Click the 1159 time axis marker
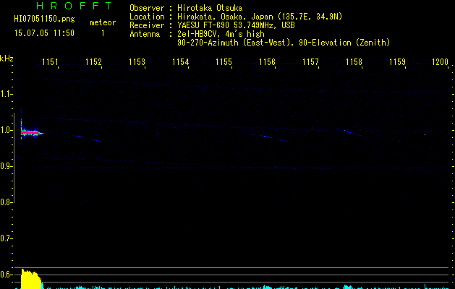The width and height of the screenshot is (455, 289). click(397, 62)
